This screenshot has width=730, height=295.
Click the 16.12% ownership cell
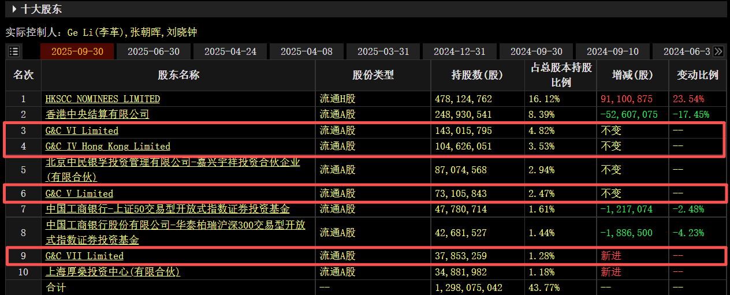pyautogui.click(x=543, y=99)
